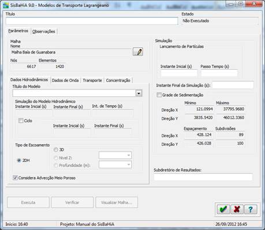Click the Visualizar Malha button
Image resolution: width=265 pixels, height=230 pixels.
[117, 202]
